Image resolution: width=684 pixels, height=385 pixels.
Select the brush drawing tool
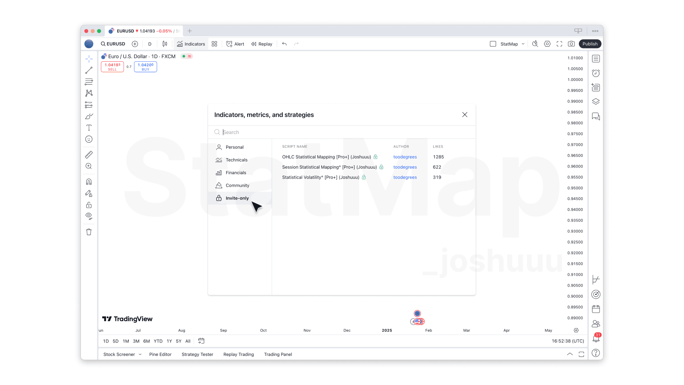[89, 116]
